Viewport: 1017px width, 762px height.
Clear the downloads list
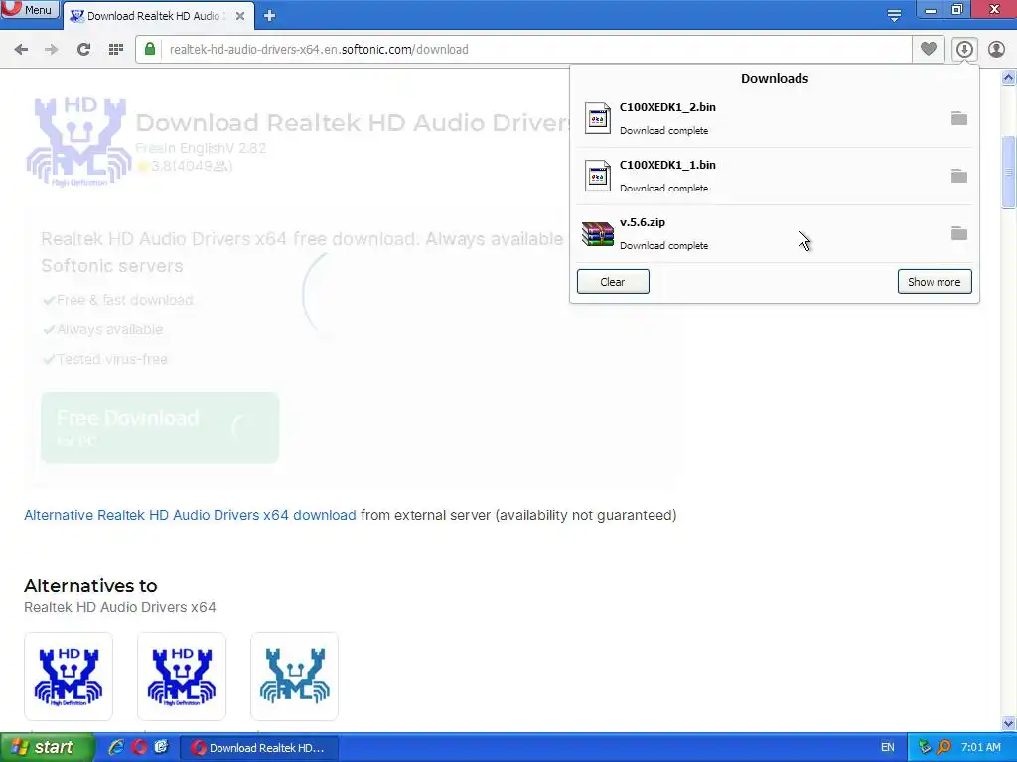click(613, 281)
